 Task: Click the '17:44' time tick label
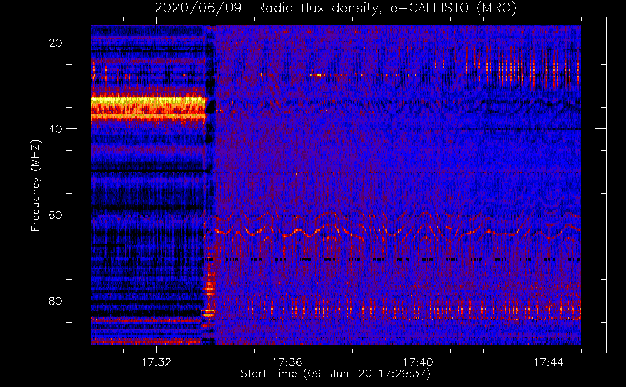[549, 363]
